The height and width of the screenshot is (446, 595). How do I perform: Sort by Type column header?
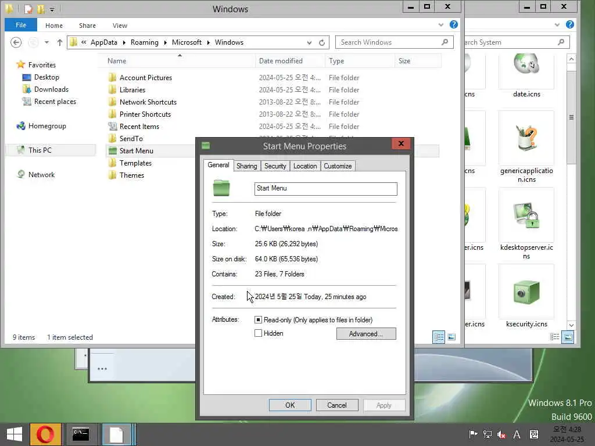pos(359,60)
